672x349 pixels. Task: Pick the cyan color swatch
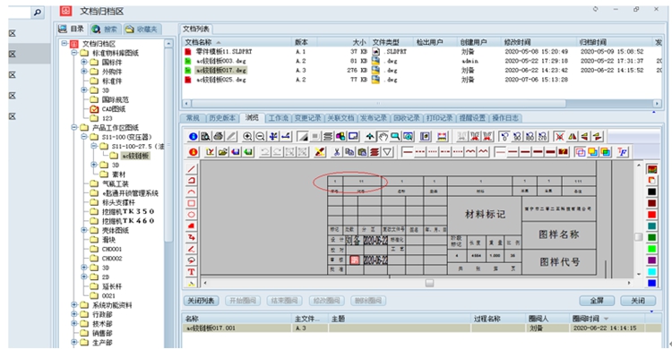coord(651,271)
